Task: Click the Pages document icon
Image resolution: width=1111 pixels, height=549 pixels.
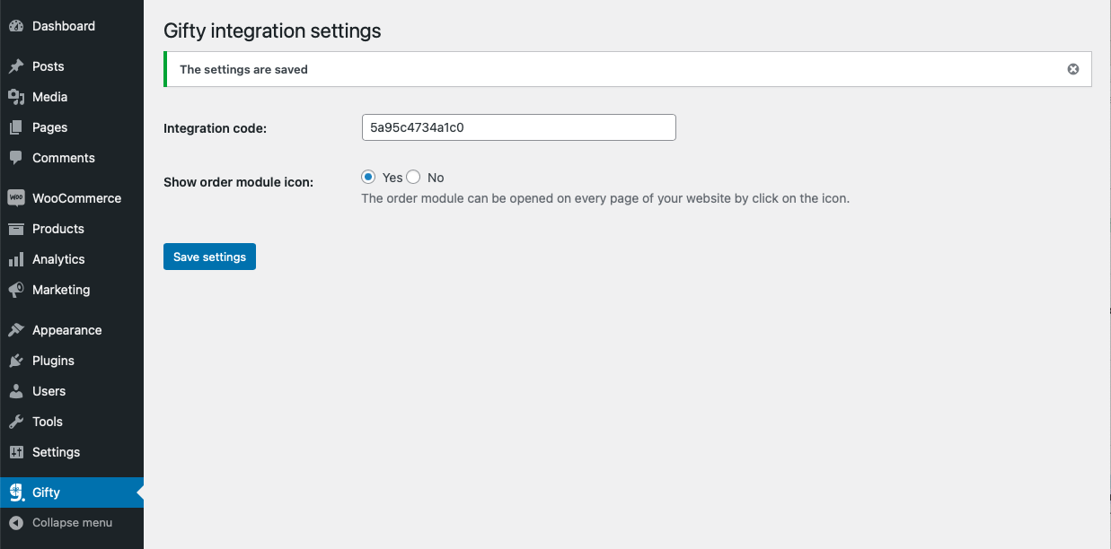Action: point(16,127)
